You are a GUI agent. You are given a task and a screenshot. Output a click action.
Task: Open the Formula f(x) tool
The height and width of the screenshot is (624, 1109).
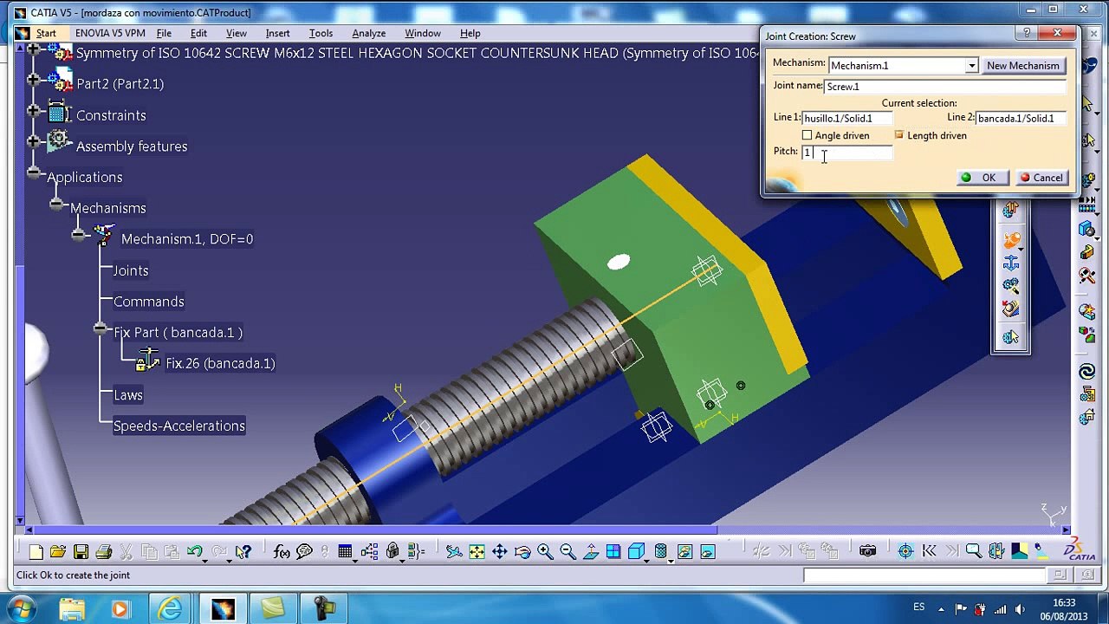[282, 551]
